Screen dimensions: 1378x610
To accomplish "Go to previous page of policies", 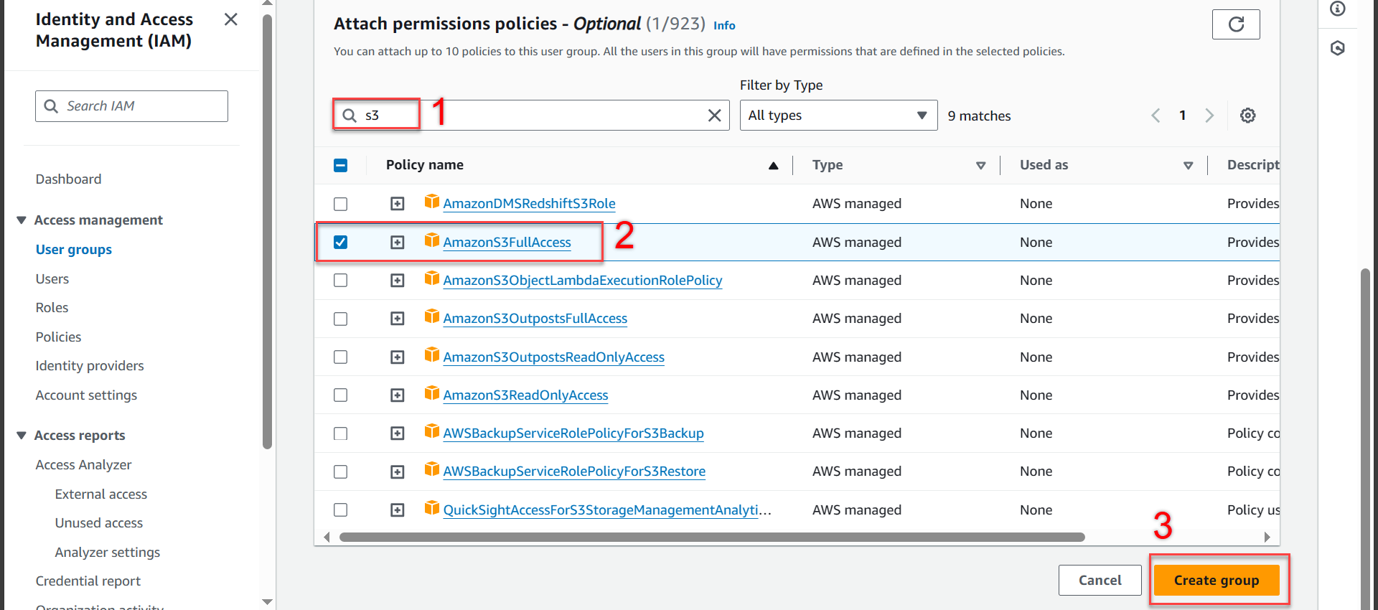I will 1156,116.
